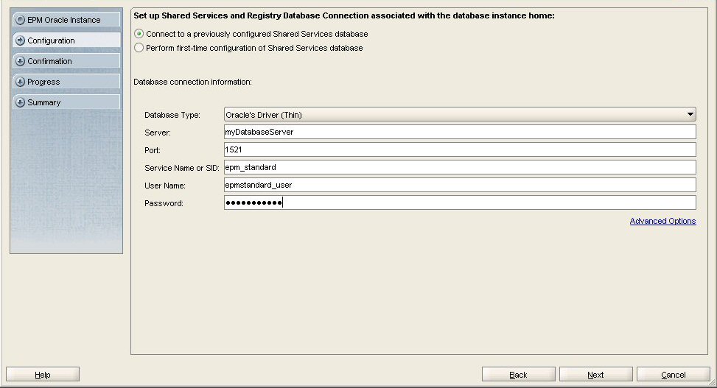Click the Password label
This screenshot has height=388, width=717.
pyautogui.click(x=164, y=203)
